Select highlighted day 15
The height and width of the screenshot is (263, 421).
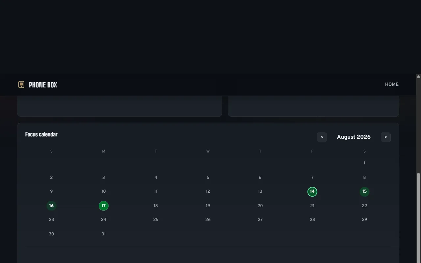tap(364, 192)
